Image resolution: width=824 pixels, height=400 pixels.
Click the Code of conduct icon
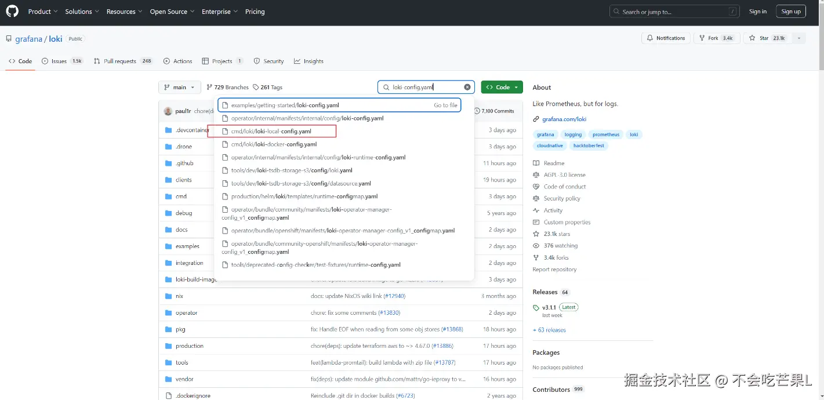[536, 187]
